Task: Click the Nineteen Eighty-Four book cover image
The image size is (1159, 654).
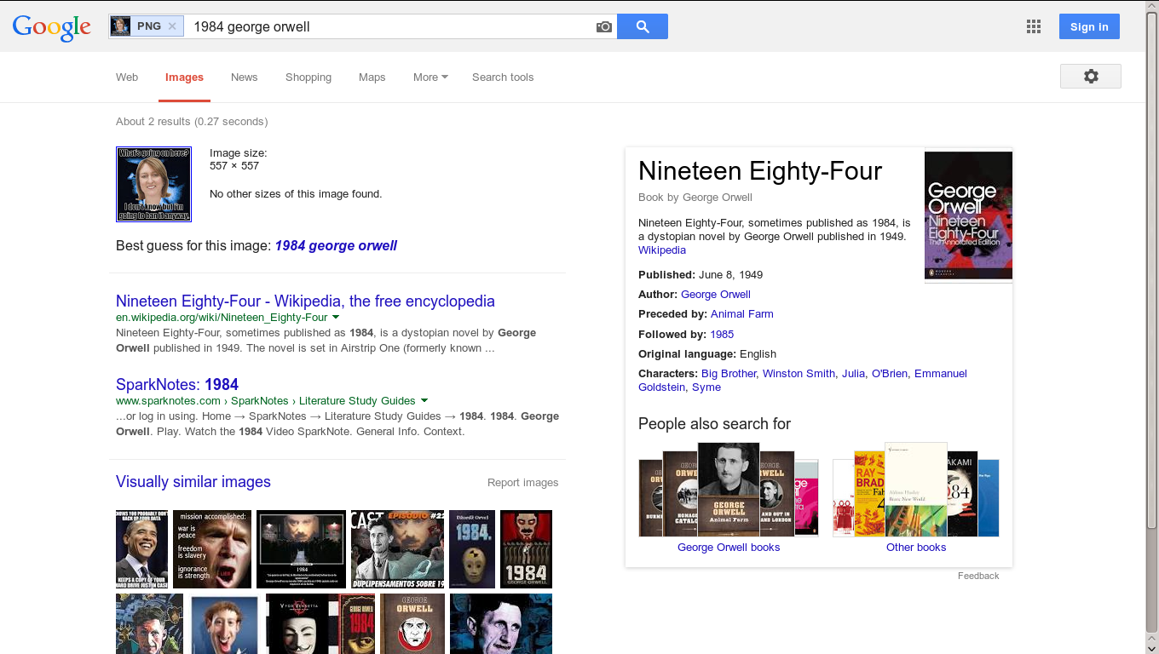Action: coord(968,215)
